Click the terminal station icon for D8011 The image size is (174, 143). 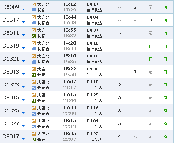pos(34,36)
